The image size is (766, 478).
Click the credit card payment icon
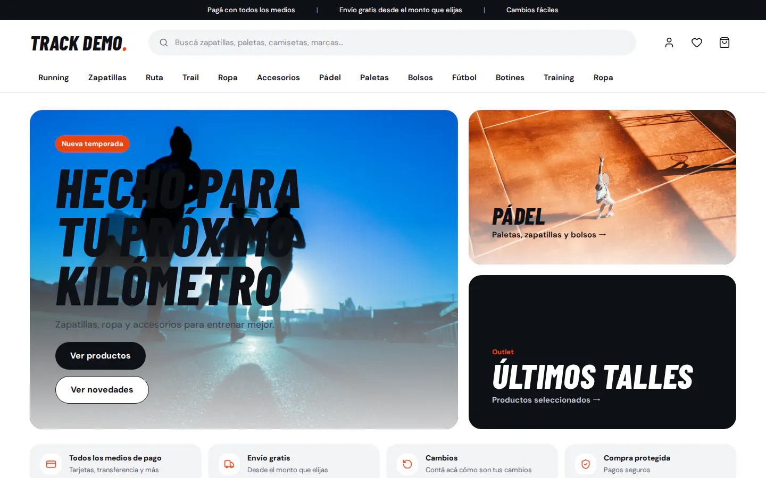51,464
